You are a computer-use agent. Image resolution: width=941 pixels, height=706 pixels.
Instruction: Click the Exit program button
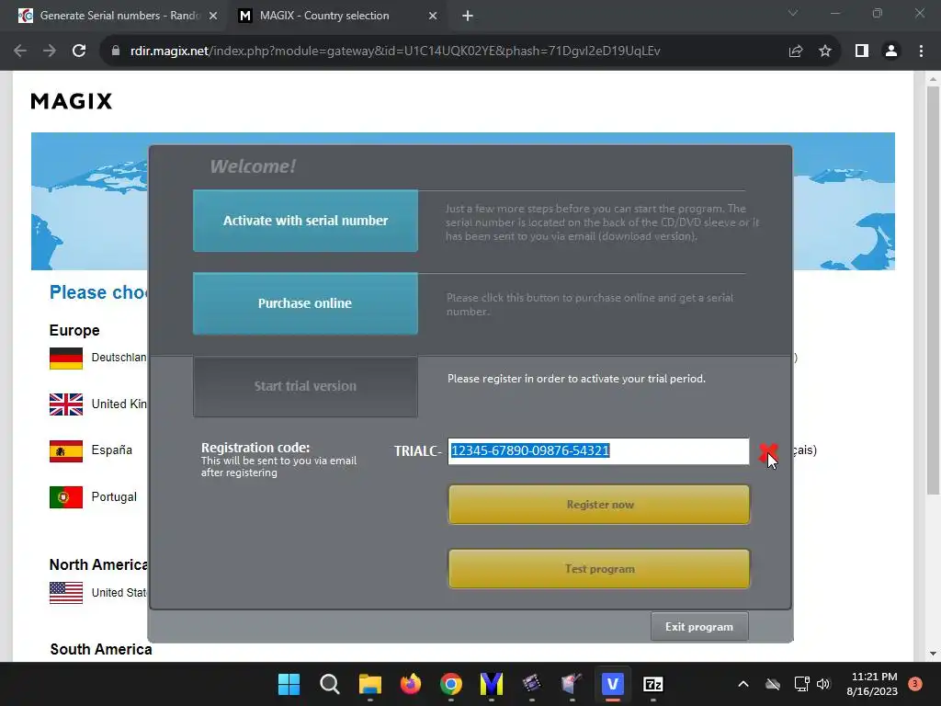click(699, 627)
